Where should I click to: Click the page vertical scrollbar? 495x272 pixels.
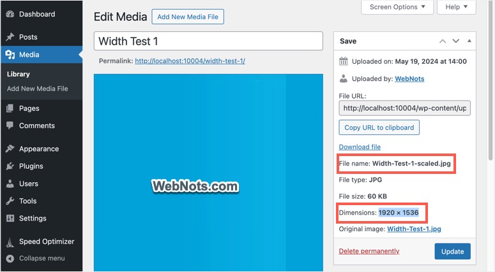[491, 82]
